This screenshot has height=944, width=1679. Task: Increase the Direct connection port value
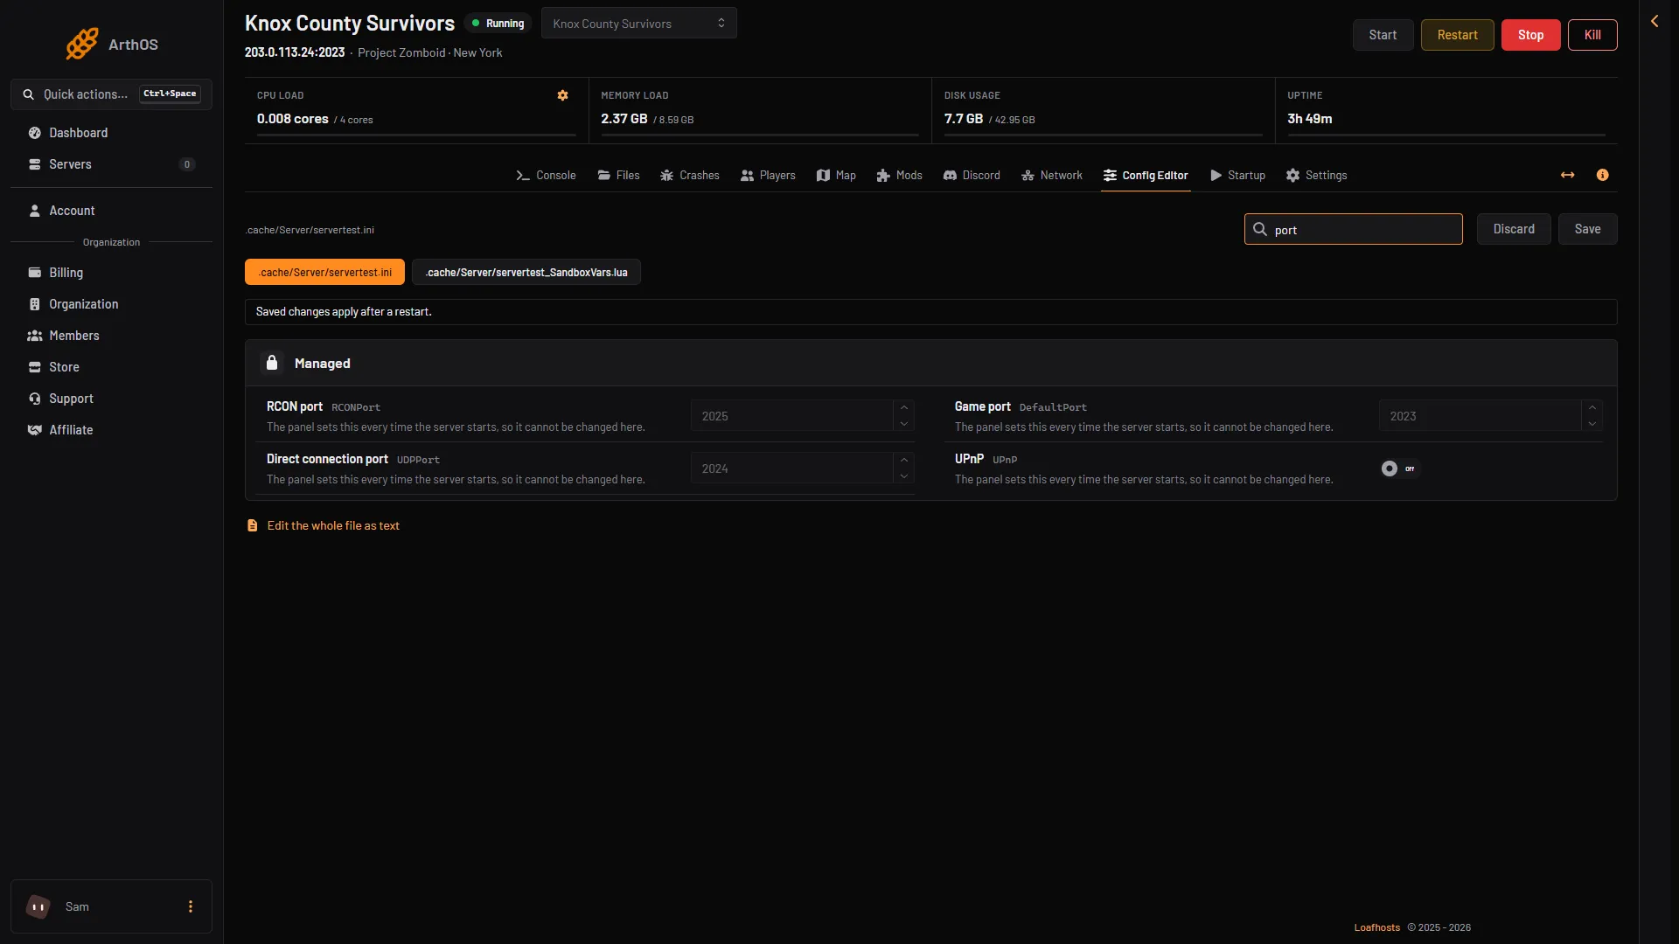904,461
